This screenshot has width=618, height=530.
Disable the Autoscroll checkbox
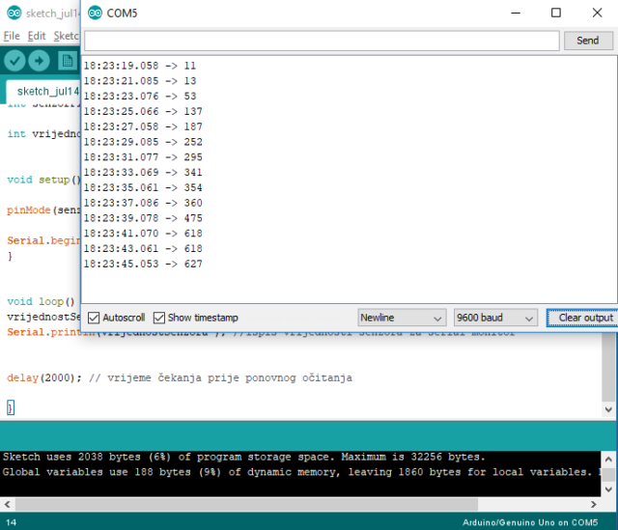pyautogui.click(x=94, y=318)
